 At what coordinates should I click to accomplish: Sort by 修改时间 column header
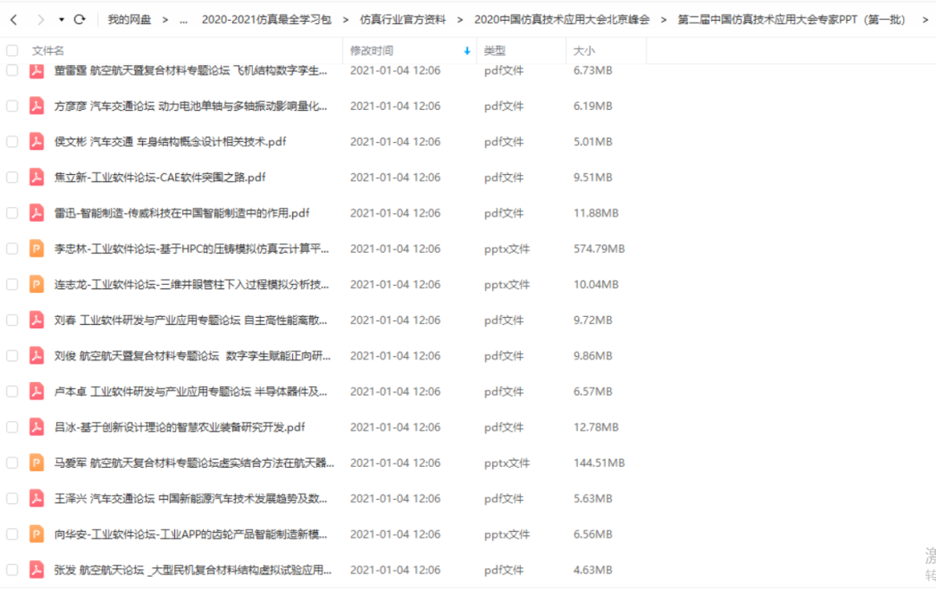[371, 51]
